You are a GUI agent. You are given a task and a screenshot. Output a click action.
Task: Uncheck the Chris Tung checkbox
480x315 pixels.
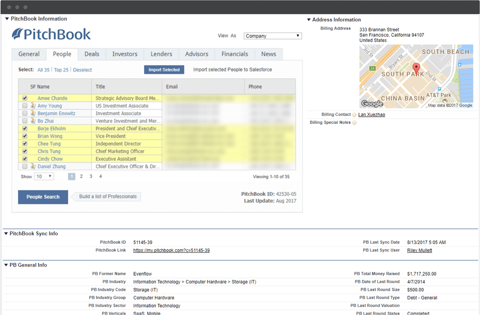[x=25, y=151]
